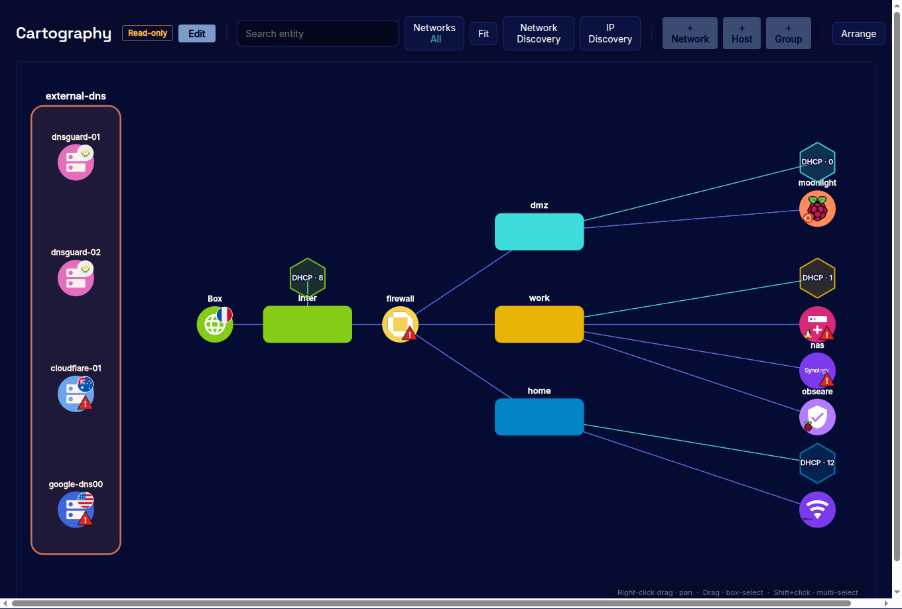
Task: Click the purple Wi-Fi access point node
Action: point(817,510)
